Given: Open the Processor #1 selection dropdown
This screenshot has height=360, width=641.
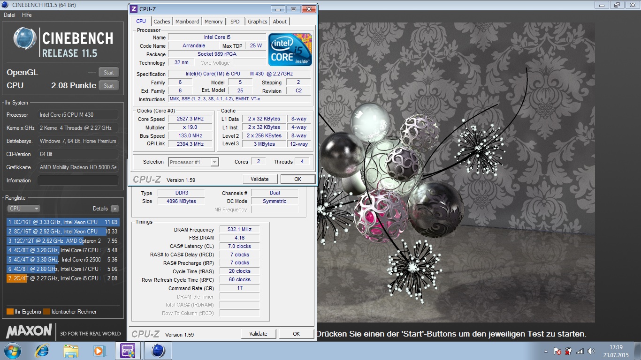Looking at the screenshot, I should (x=193, y=162).
